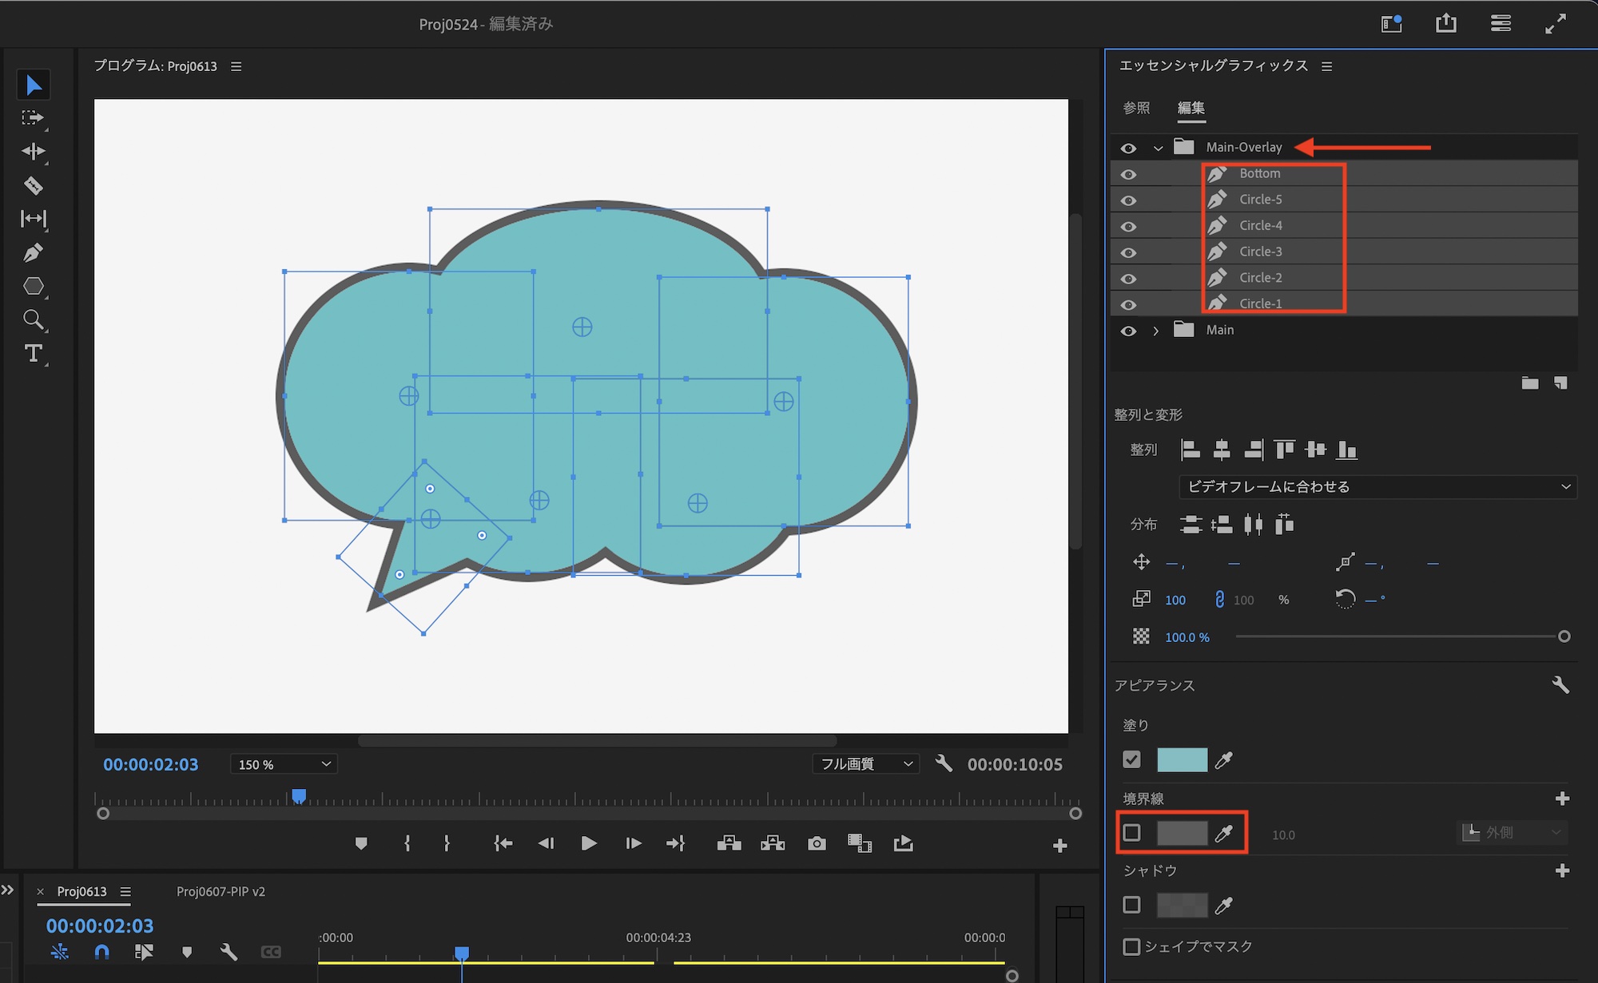Image resolution: width=1598 pixels, height=983 pixels.
Task: Enable the shadow checkbox
Action: [1131, 905]
